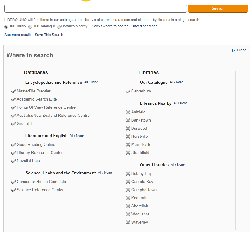Select All under Our Catalogue heading
This screenshot has height=232, width=251.
tap(172, 82)
